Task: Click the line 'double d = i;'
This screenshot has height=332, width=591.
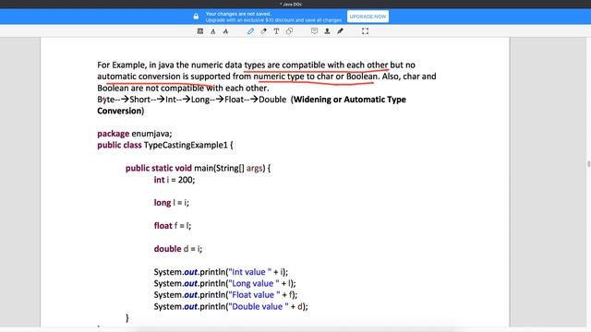Action: click(x=178, y=249)
